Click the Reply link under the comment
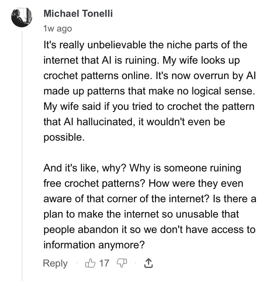The image size is (275, 281). [x=55, y=264]
